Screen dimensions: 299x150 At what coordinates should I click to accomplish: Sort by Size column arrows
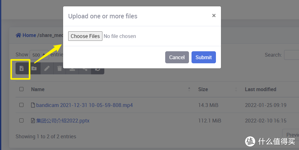coord(236,89)
